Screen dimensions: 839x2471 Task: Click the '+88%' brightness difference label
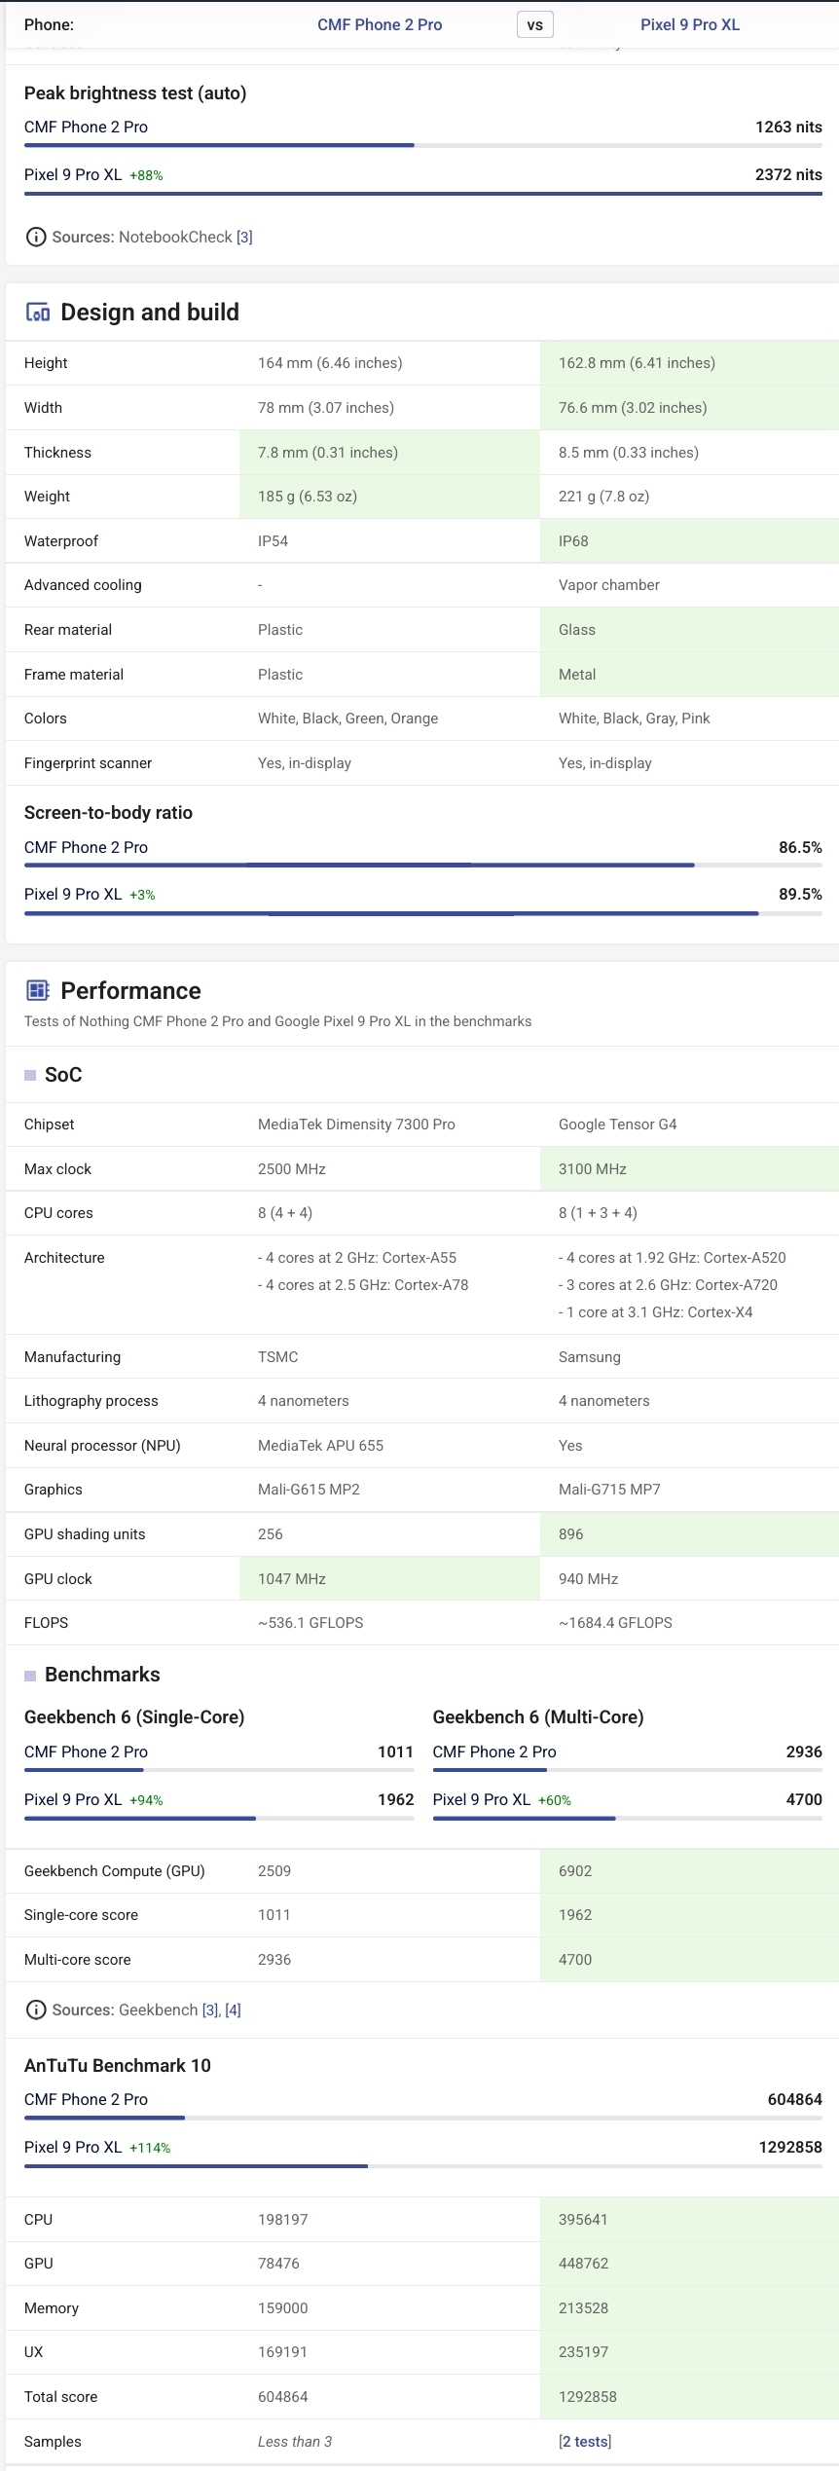point(146,175)
